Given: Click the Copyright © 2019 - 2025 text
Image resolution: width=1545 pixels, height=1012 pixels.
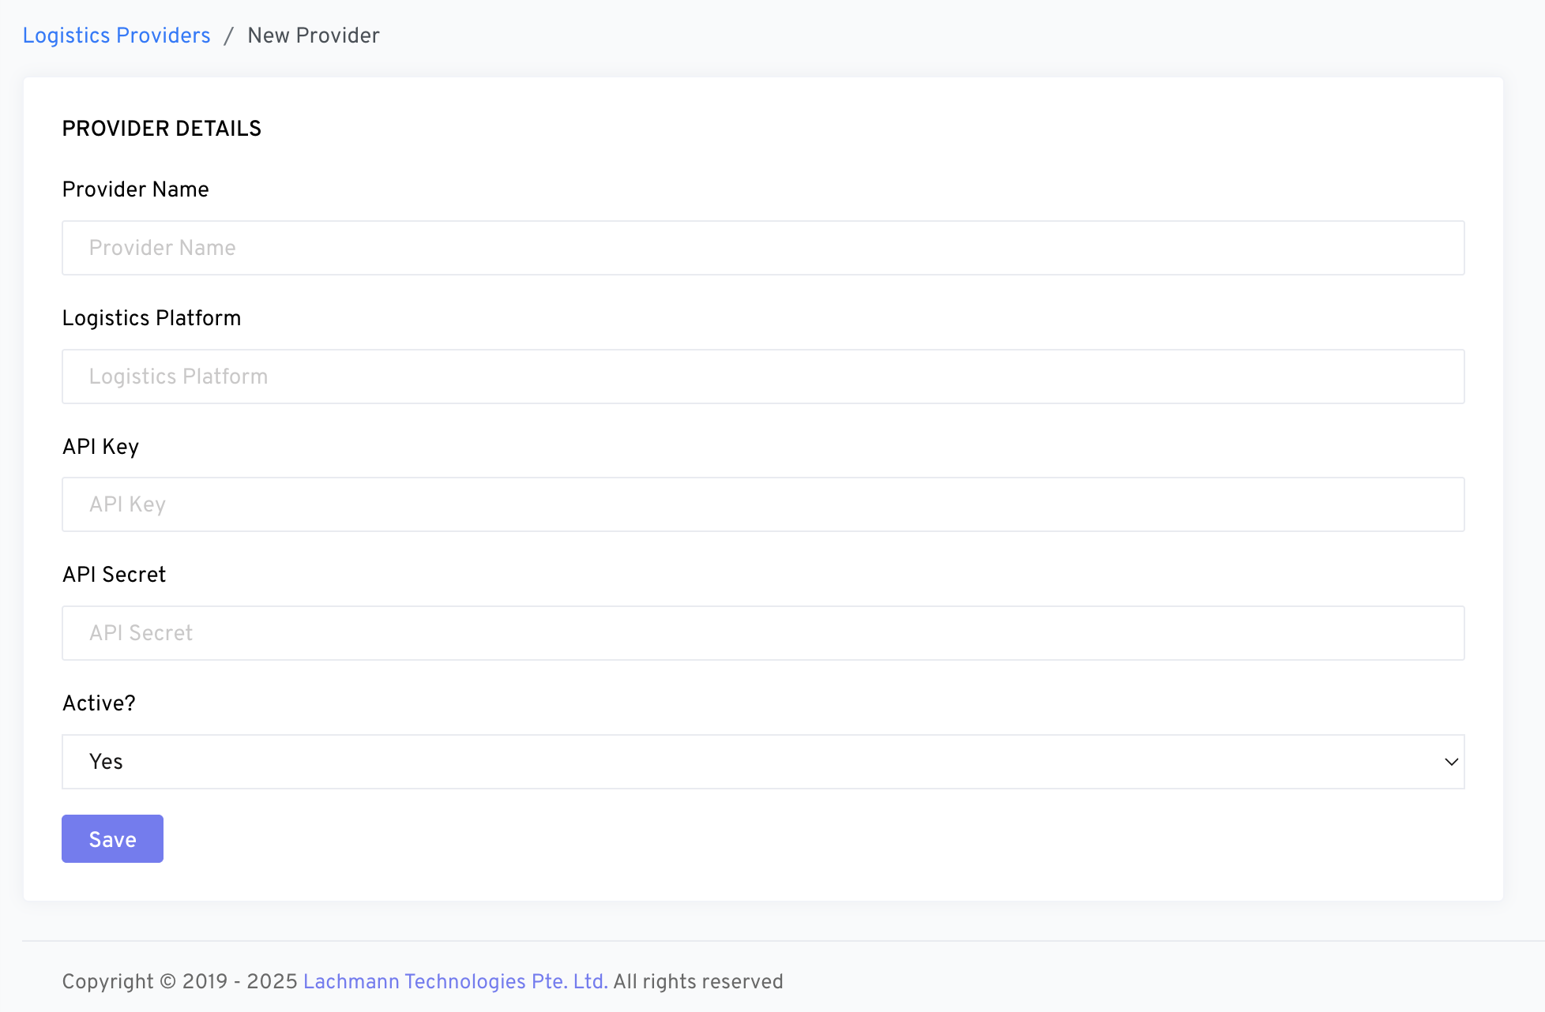Looking at the screenshot, I should [x=179, y=981].
